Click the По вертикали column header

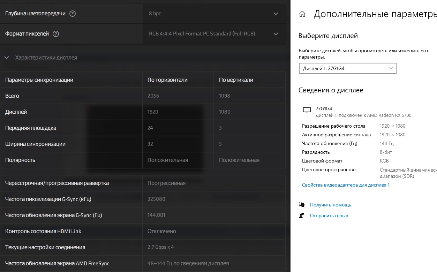pos(236,80)
